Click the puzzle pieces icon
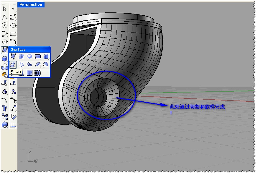 tap(5, 75)
